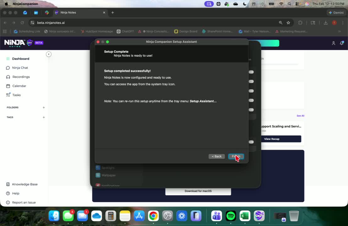This screenshot has width=348, height=226.
Task: Open the Chrome apps grid icon
Action: click(x=5, y=31)
